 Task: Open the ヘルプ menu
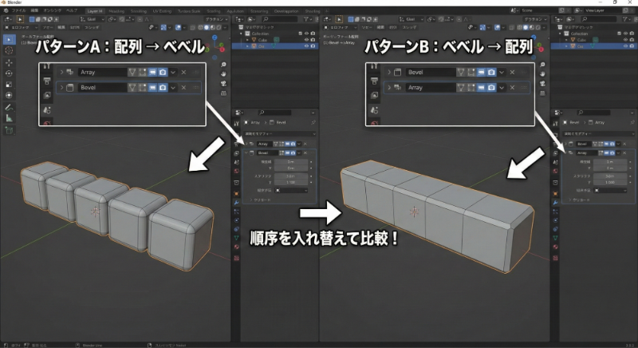[x=72, y=10]
